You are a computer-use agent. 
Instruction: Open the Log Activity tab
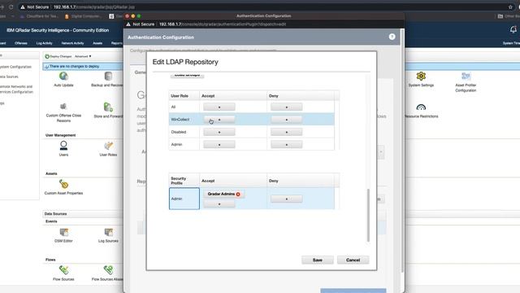coord(44,43)
